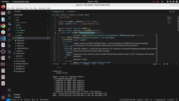Image resolution: width=179 pixels, height=101 pixels.
Task: Open the react.dev useRef reference link
Action: (95, 63)
